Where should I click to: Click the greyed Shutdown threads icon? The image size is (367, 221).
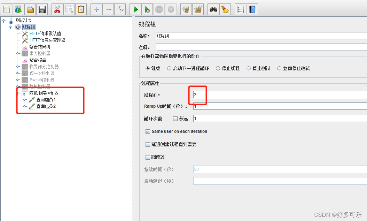coord(171,10)
